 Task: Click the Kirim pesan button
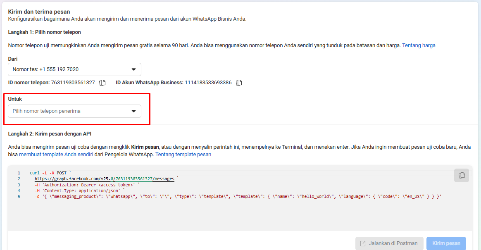tap(446, 243)
